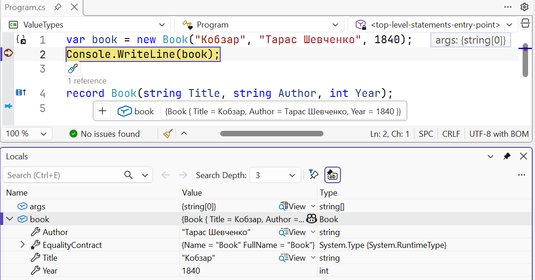535x280 pixels.
Task: Open the Locals toolbar overflow menu
Action: coord(521,175)
